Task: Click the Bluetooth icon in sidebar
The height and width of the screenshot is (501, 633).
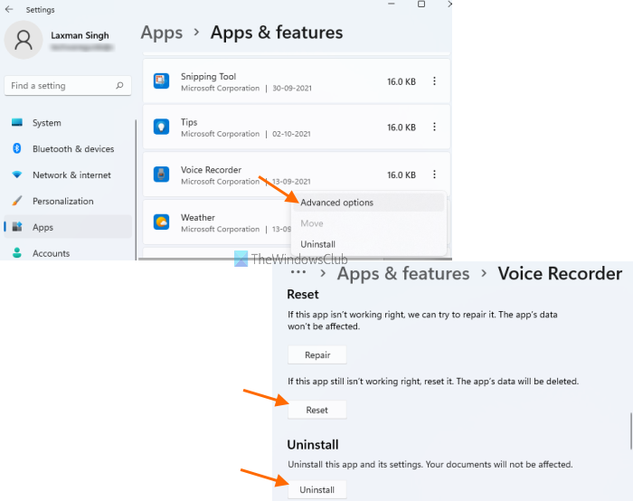Action: (x=17, y=148)
